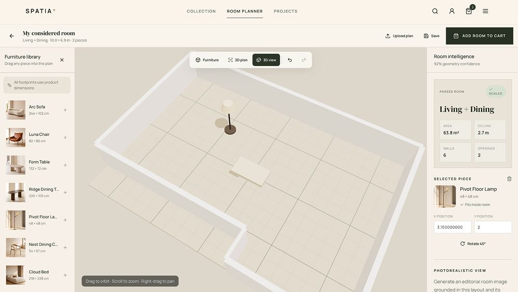Open the hamburger menu icon
518x292 pixels.
pyautogui.click(x=485, y=11)
